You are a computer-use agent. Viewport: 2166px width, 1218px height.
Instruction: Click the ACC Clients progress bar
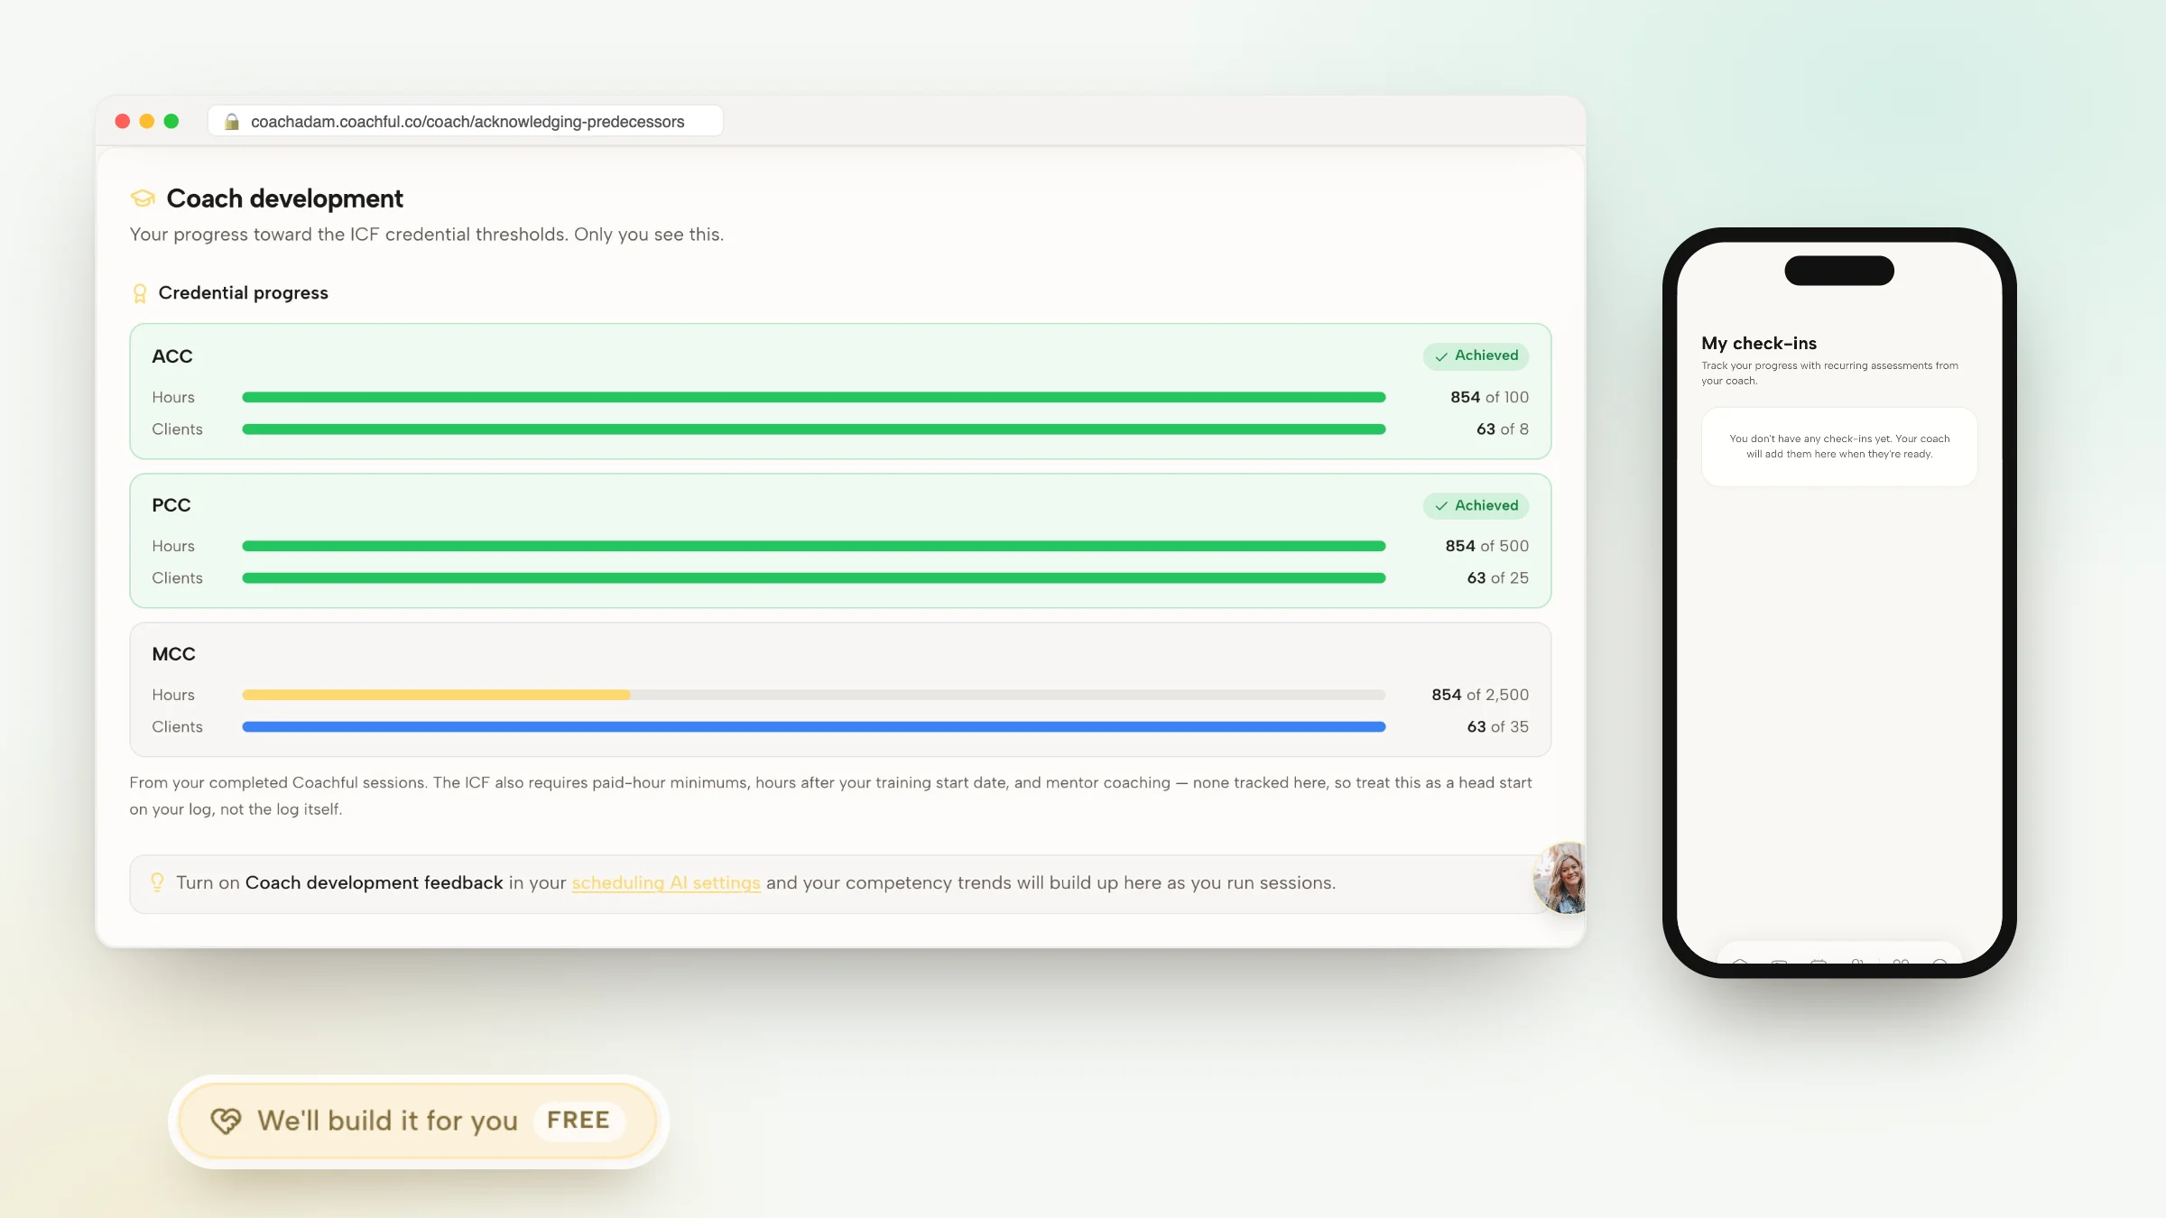click(814, 429)
